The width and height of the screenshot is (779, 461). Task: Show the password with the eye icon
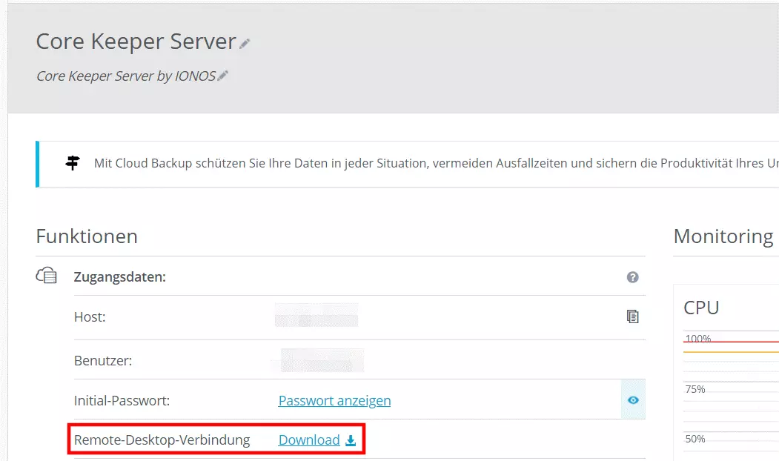(x=633, y=400)
